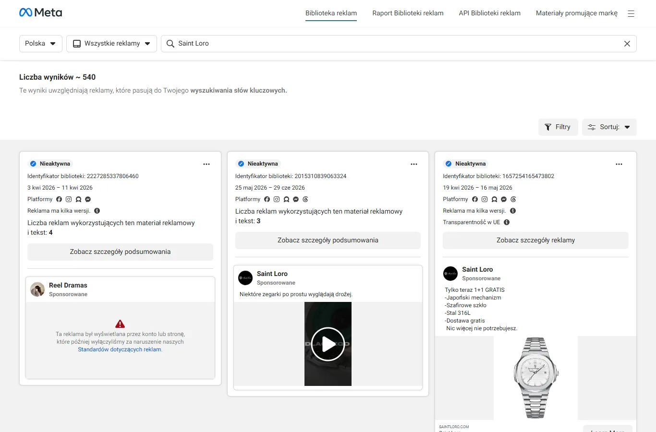Viewport: 656px width, 432px height.
Task: Click Instagram platform icon on the 3 kwi 2026 ad
Action: [x=69, y=199]
